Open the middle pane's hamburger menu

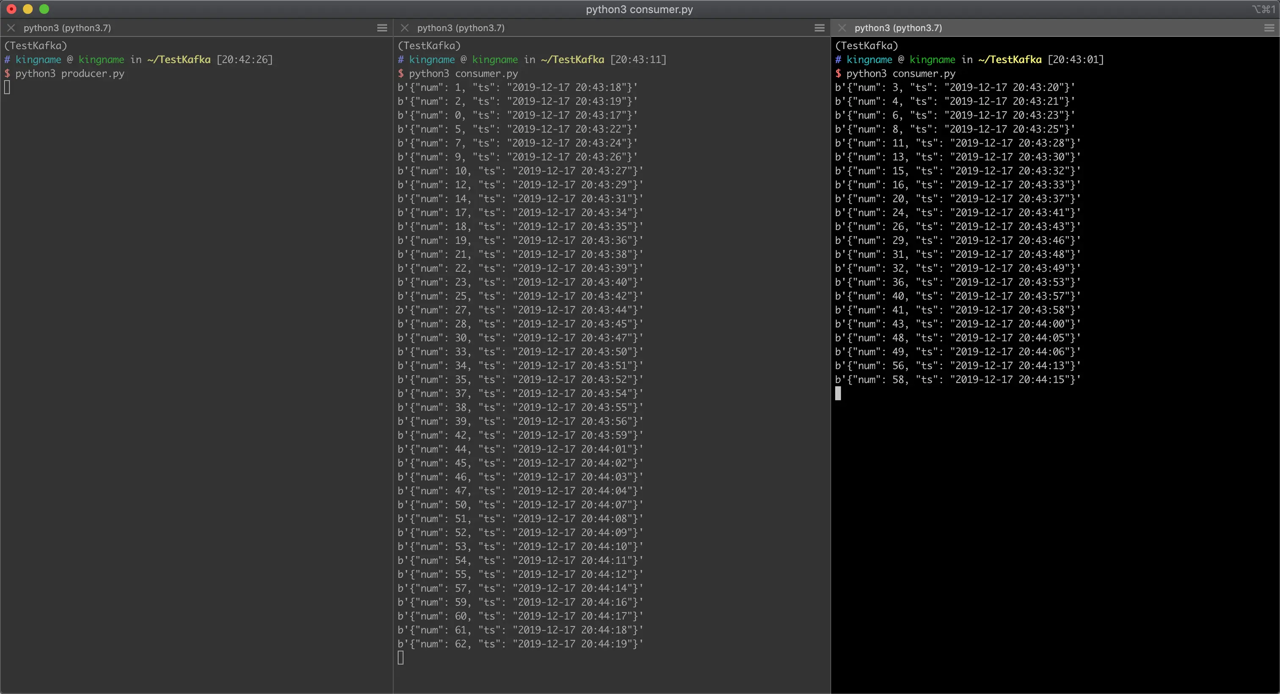coord(819,28)
